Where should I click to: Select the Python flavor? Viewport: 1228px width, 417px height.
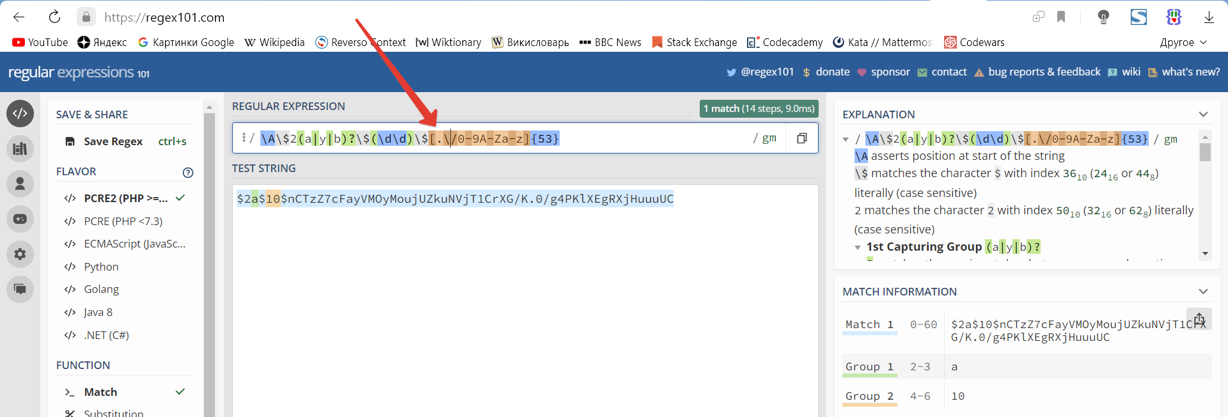[x=101, y=267]
